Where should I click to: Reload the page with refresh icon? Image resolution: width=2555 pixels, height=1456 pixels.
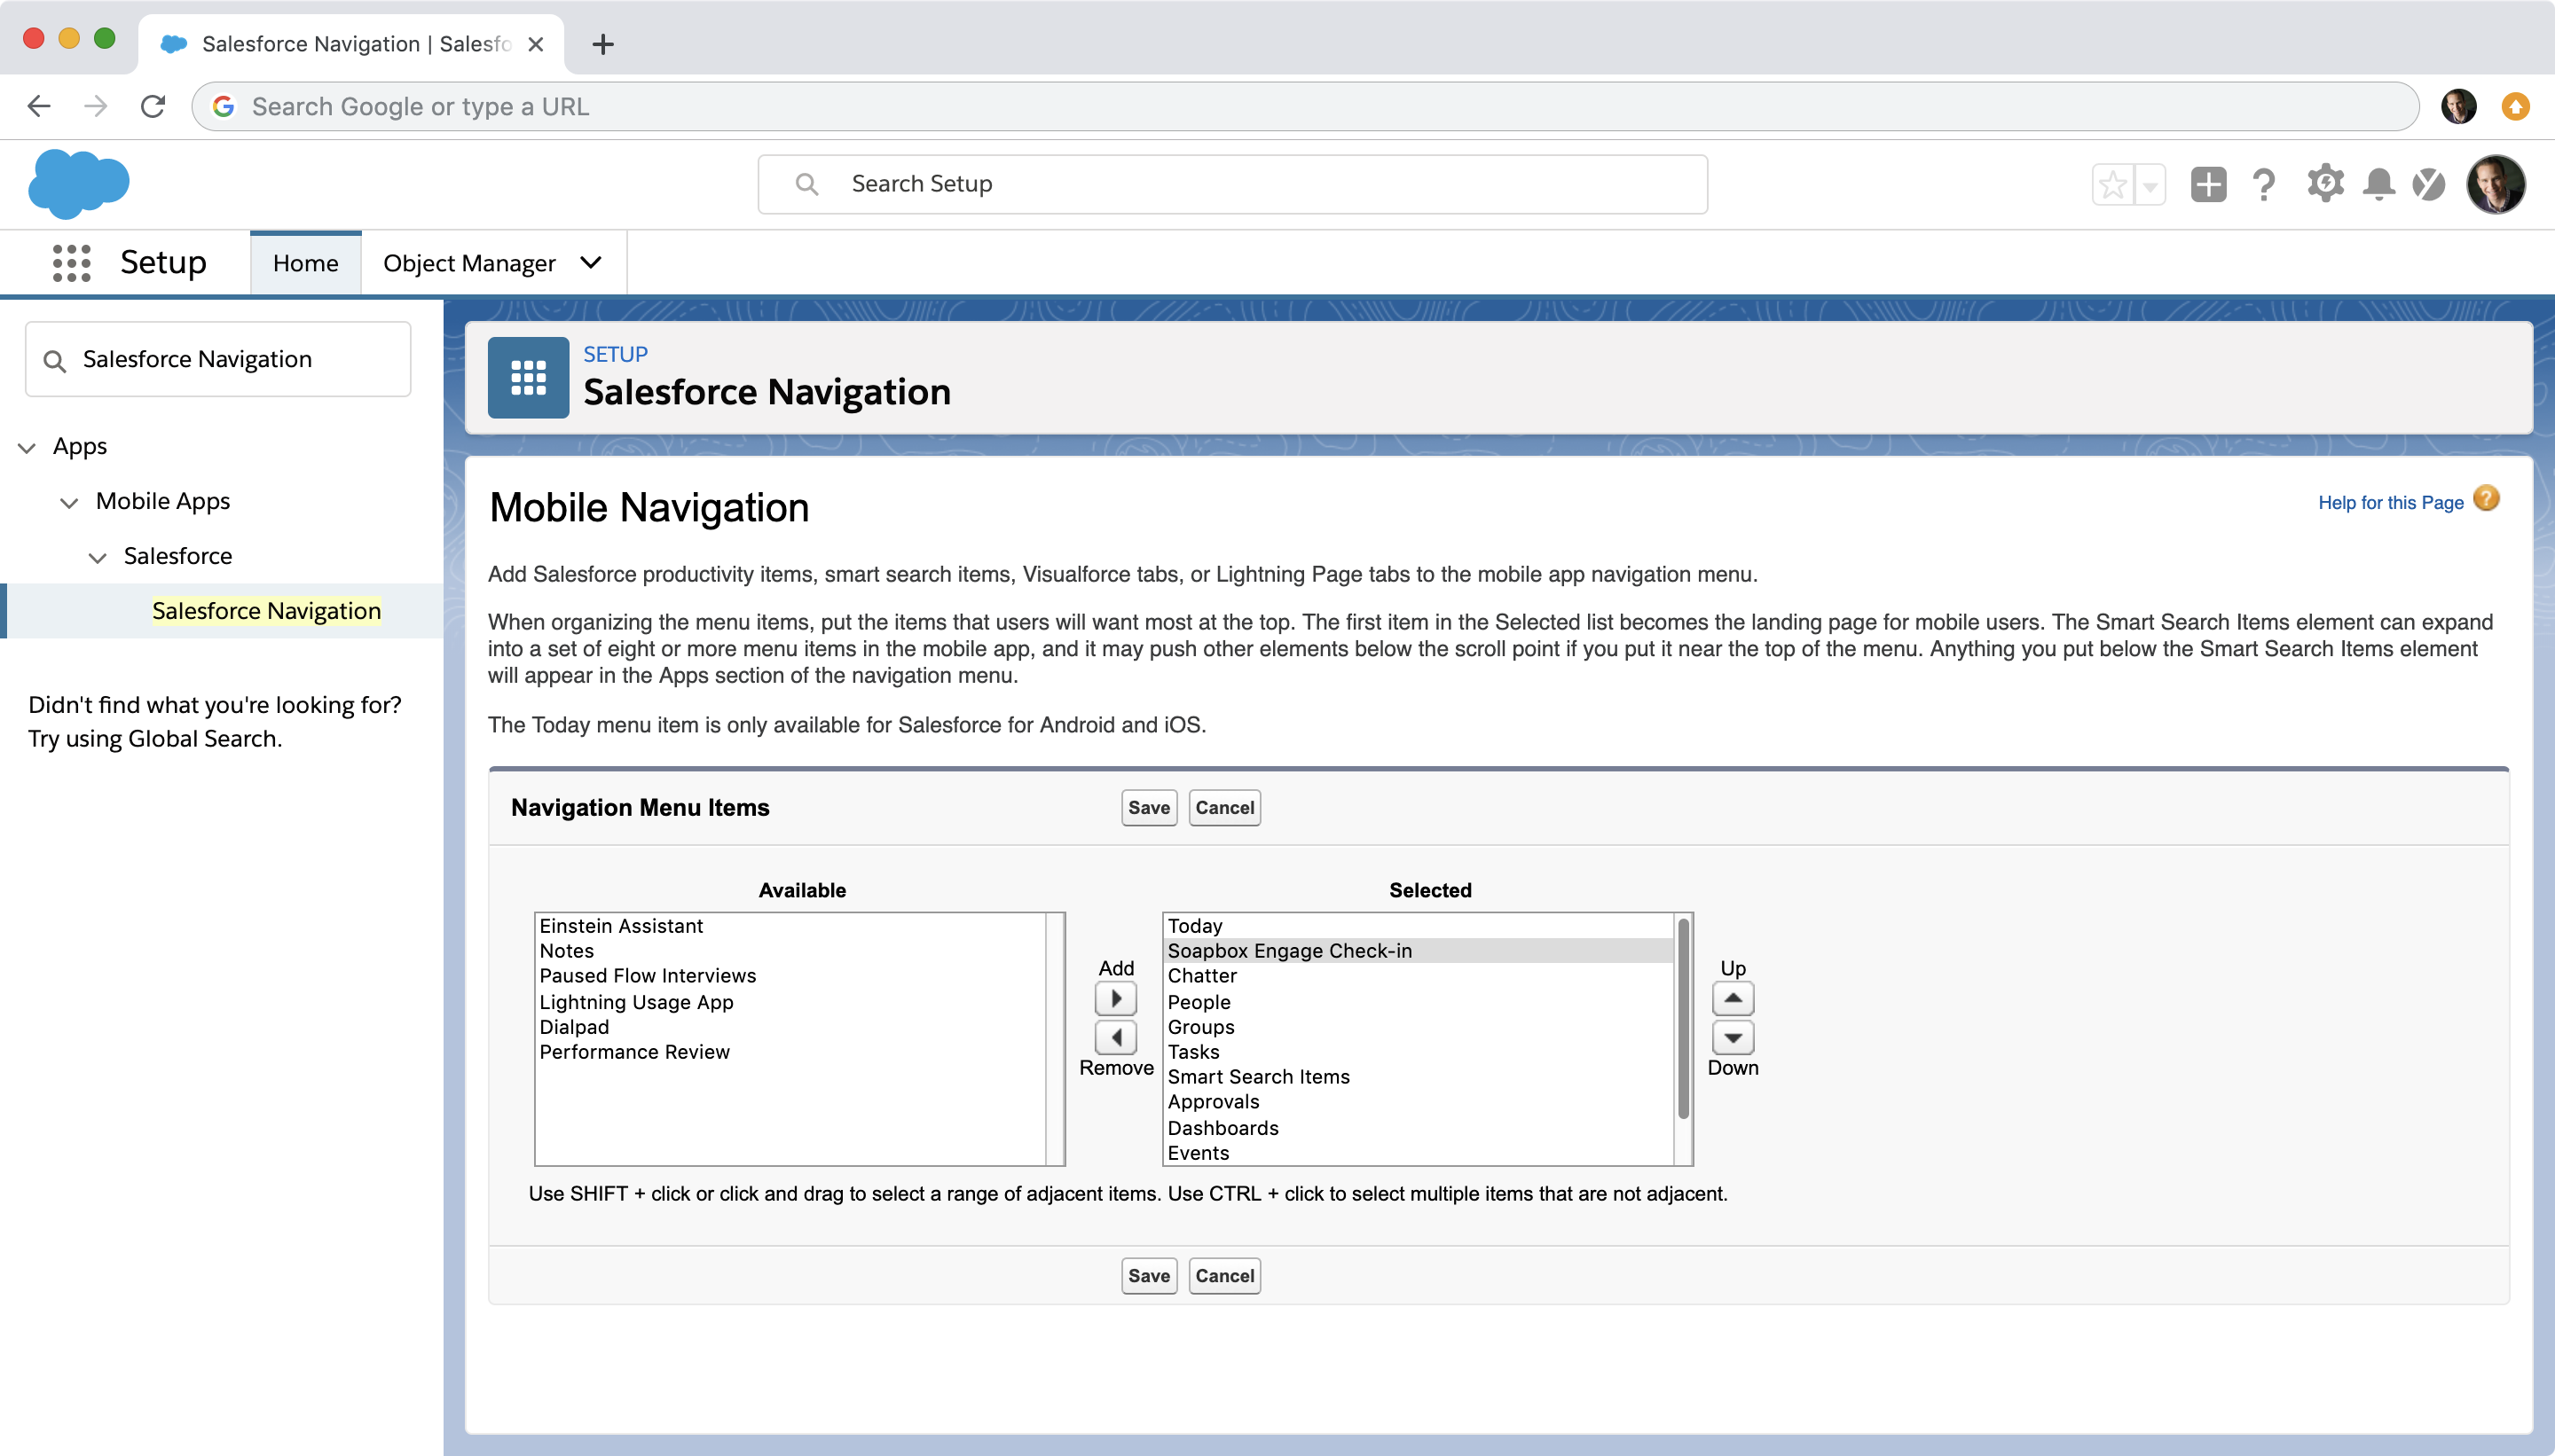153,106
